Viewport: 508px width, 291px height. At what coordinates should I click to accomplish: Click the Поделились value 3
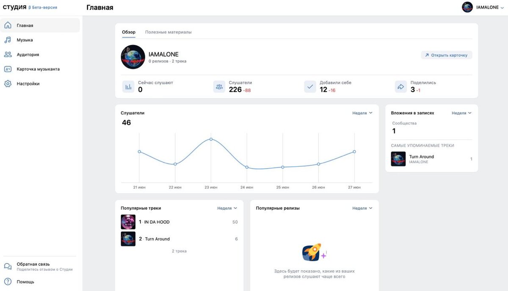pyautogui.click(x=413, y=89)
